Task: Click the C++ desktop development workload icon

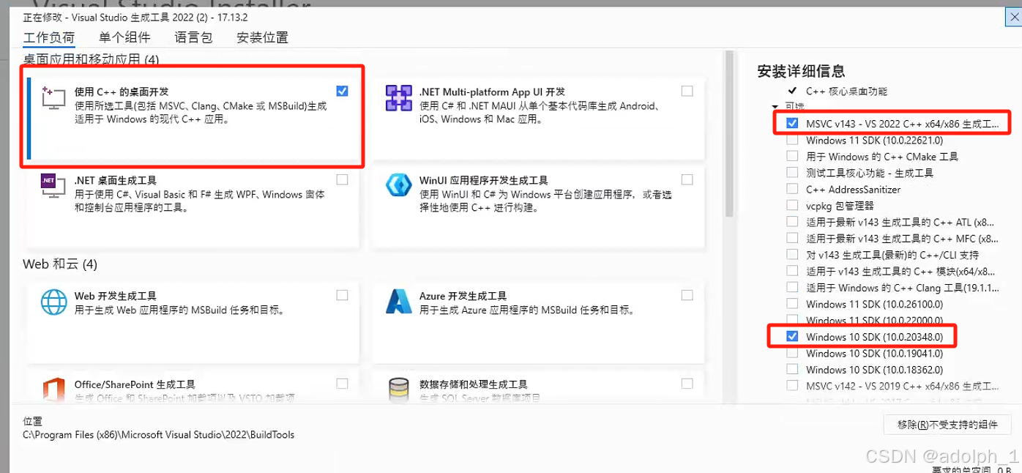Action: click(53, 98)
